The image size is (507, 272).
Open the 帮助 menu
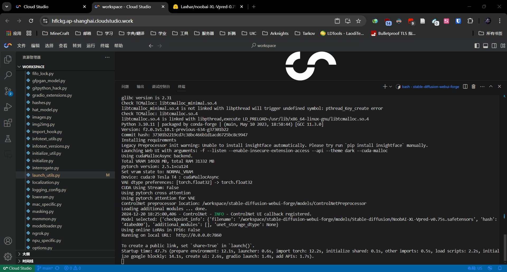(118, 46)
